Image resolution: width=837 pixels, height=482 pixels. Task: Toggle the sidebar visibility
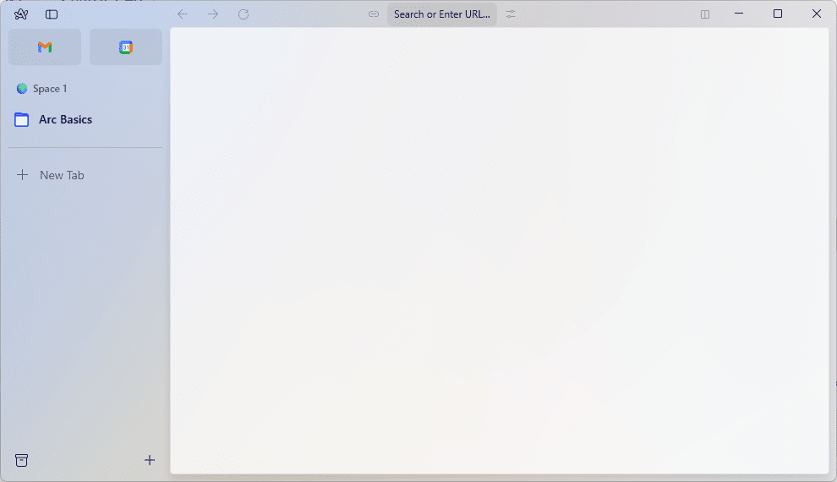pyautogui.click(x=52, y=14)
